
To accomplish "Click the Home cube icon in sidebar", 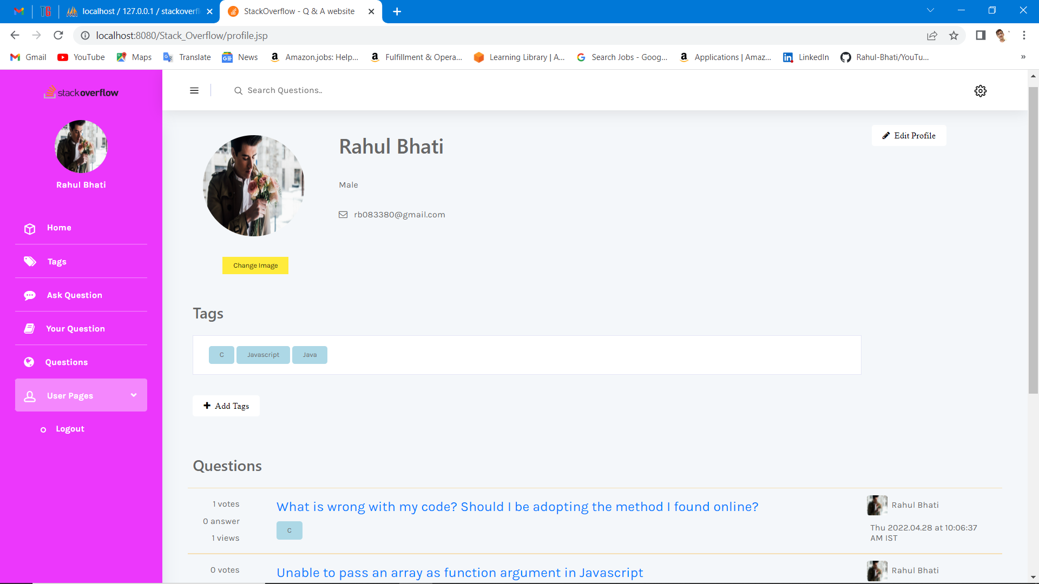I will coord(30,229).
